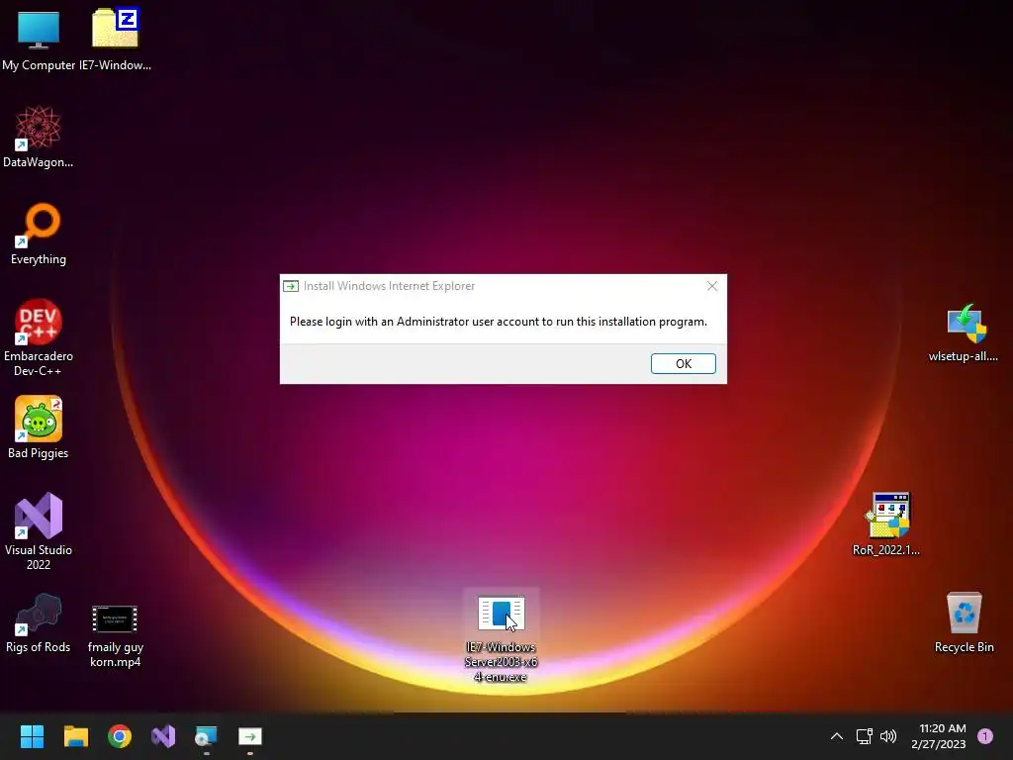Open network status in the system tray

865,736
